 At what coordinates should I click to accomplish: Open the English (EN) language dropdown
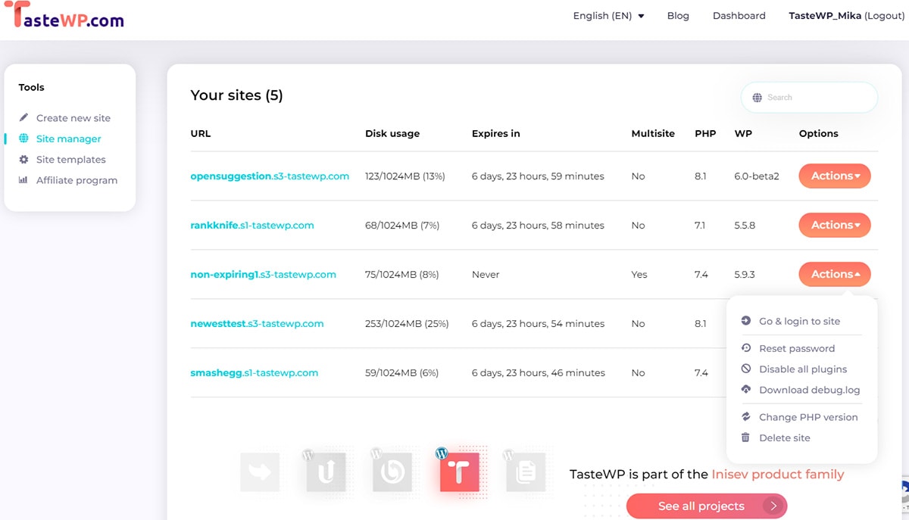pos(608,15)
